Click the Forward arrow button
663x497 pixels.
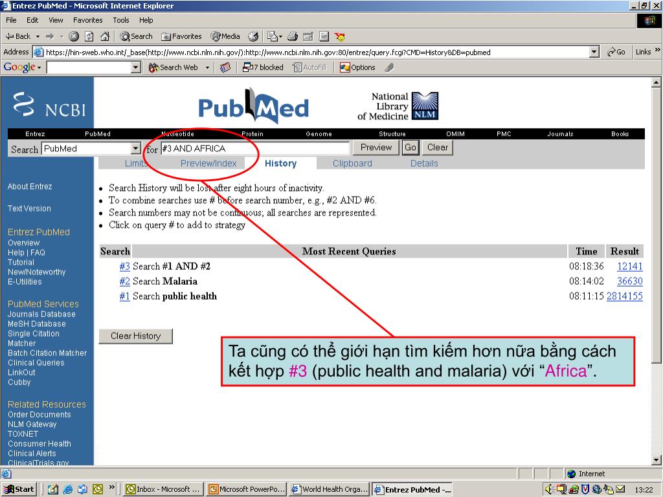point(50,36)
